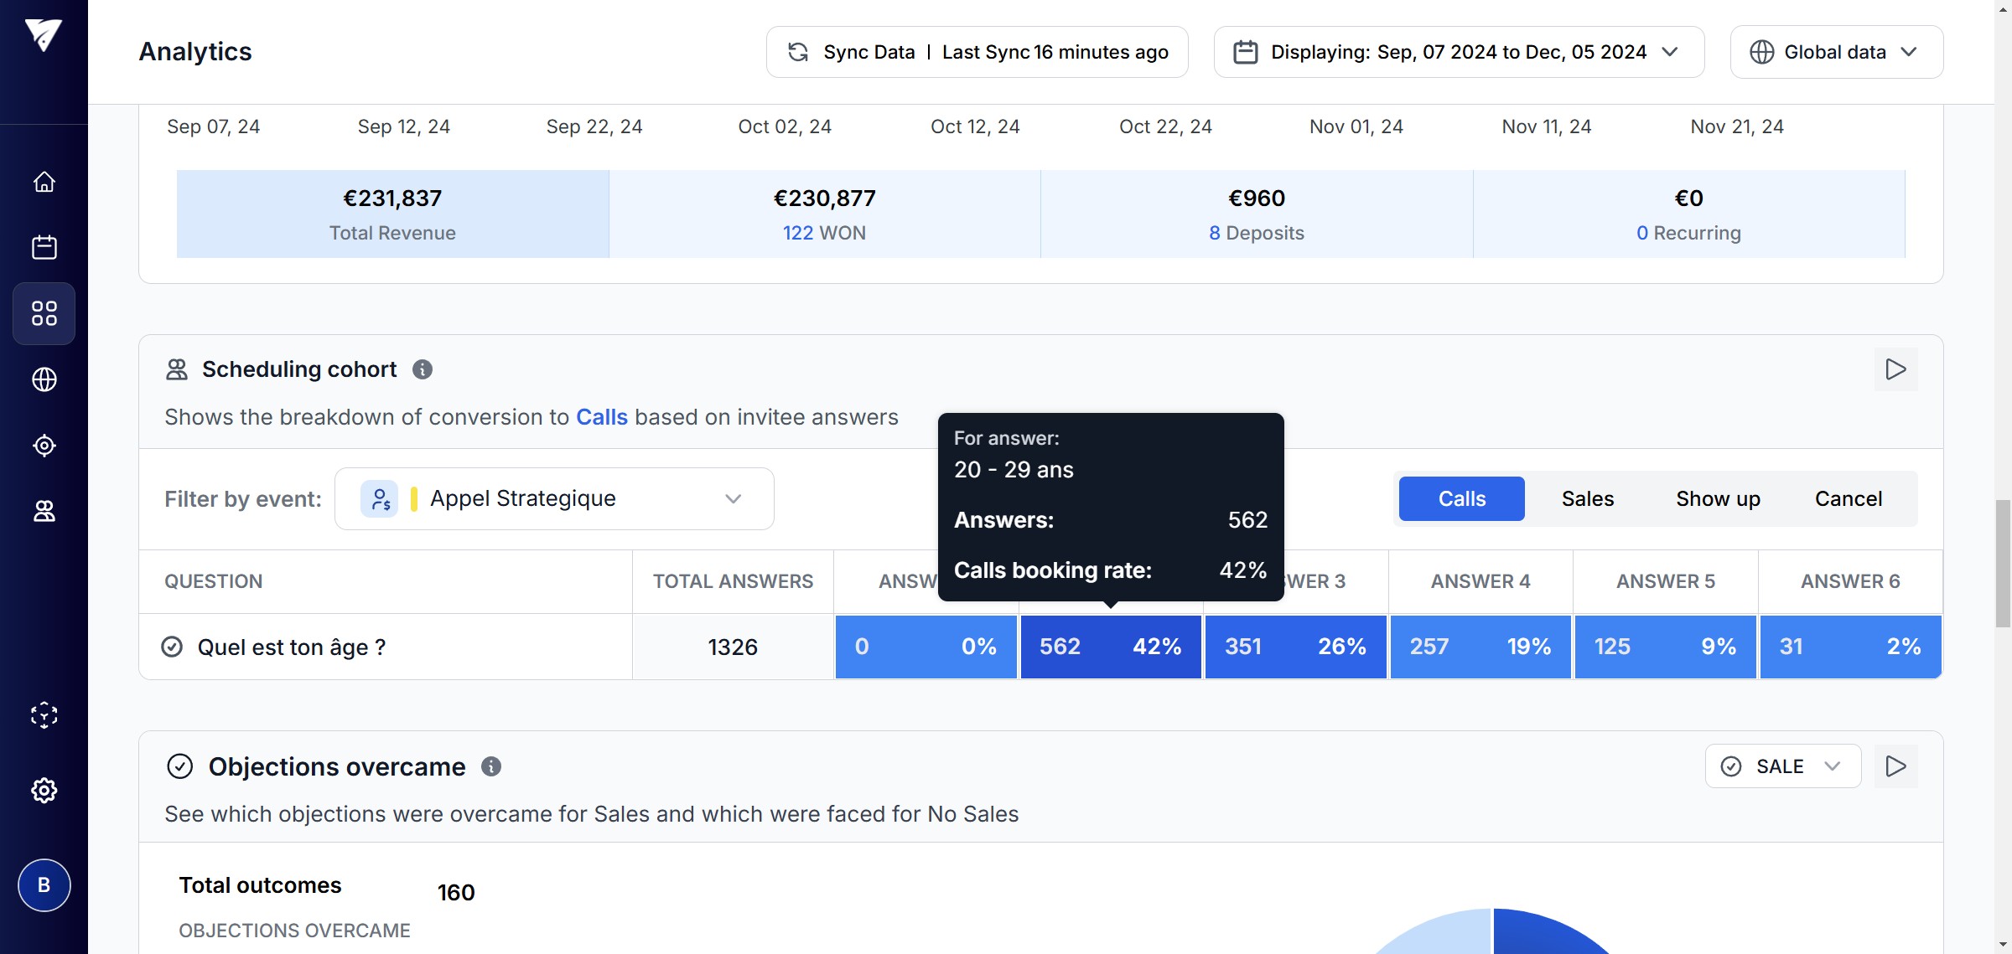
Task: Play the Objections overcame video
Action: (1895, 766)
